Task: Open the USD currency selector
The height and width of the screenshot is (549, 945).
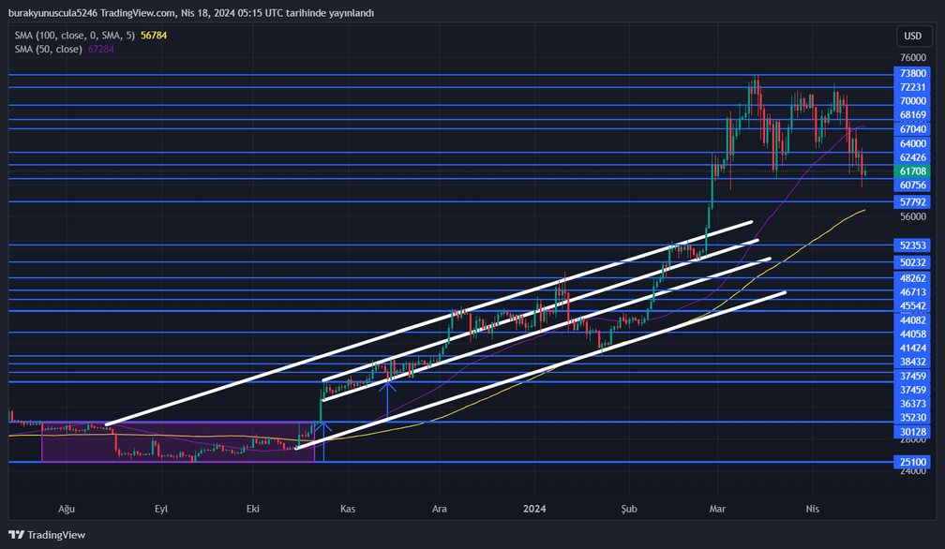Action: tap(912, 37)
